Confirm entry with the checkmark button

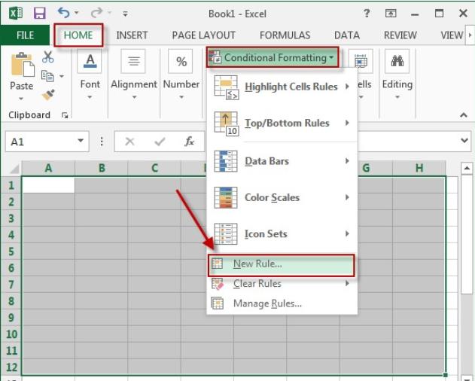pyautogui.click(x=160, y=142)
